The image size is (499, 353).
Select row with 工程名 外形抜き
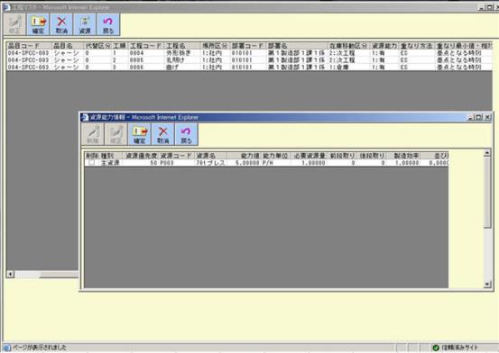pos(249,53)
